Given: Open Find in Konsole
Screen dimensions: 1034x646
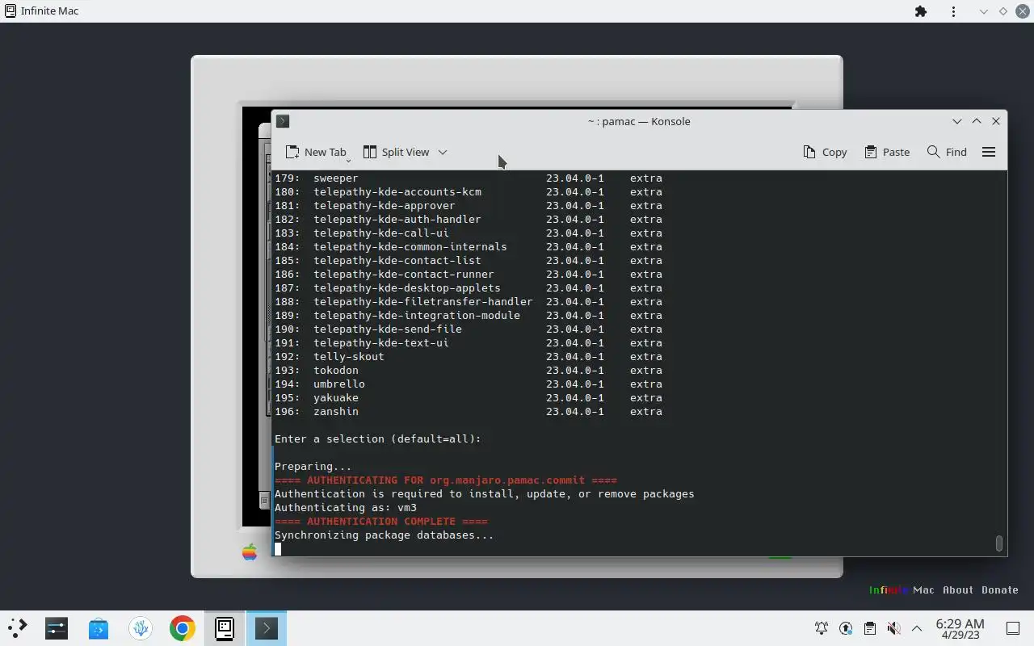Looking at the screenshot, I should click(x=947, y=152).
